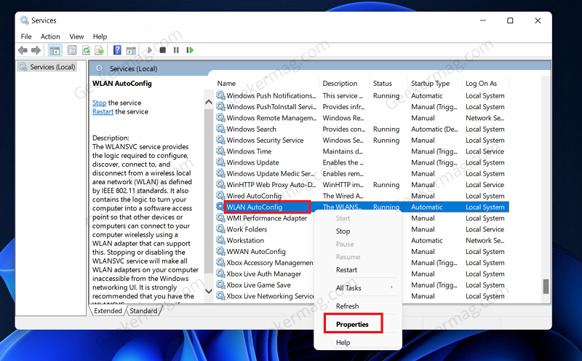Viewport: 582px width, 361px height.
Task: Open the Action menu
Action: tap(50, 36)
